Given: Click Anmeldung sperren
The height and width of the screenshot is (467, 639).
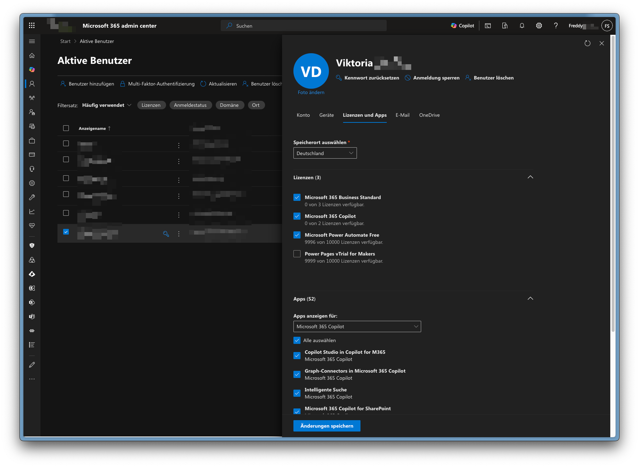Looking at the screenshot, I should click(432, 78).
